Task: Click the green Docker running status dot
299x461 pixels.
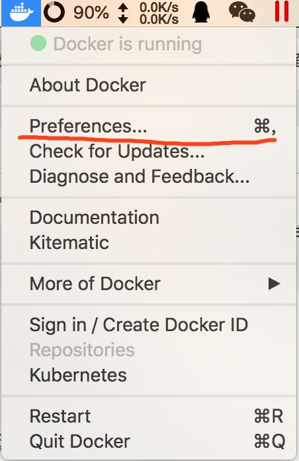Action: tap(38, 43)
